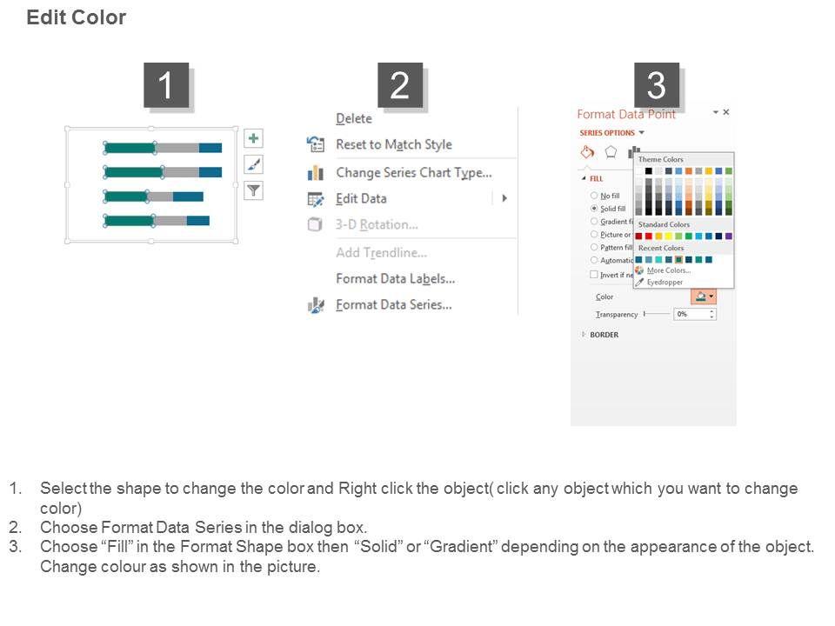Open More Colors from the palette

click(668, 270)
